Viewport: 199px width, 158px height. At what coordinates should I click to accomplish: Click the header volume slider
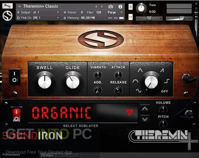click(x=179, y=19)
